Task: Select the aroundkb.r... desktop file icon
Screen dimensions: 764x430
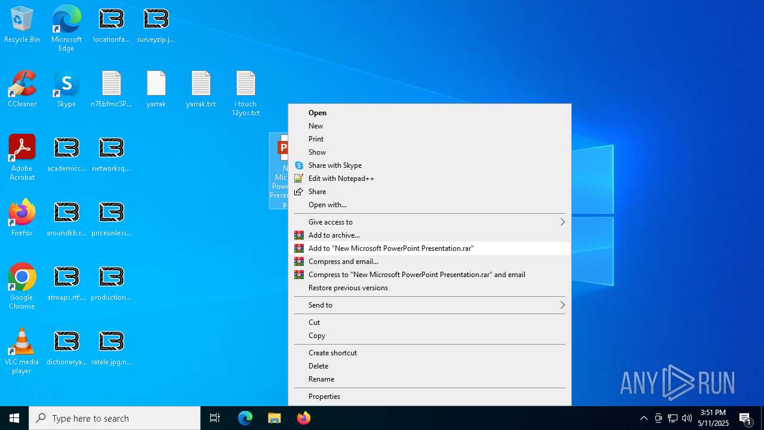Action: click(66, 219)
